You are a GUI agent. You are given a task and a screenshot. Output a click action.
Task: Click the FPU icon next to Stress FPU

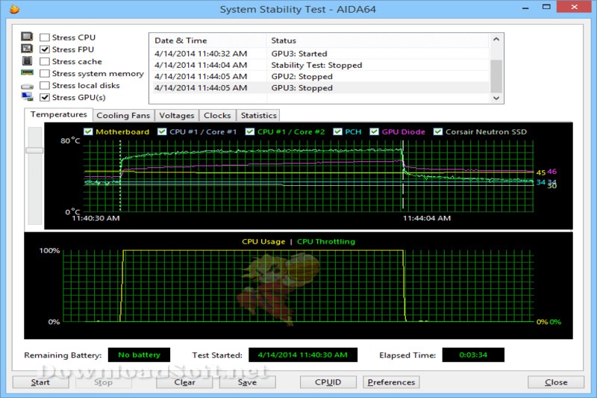(x=27, y=49)
